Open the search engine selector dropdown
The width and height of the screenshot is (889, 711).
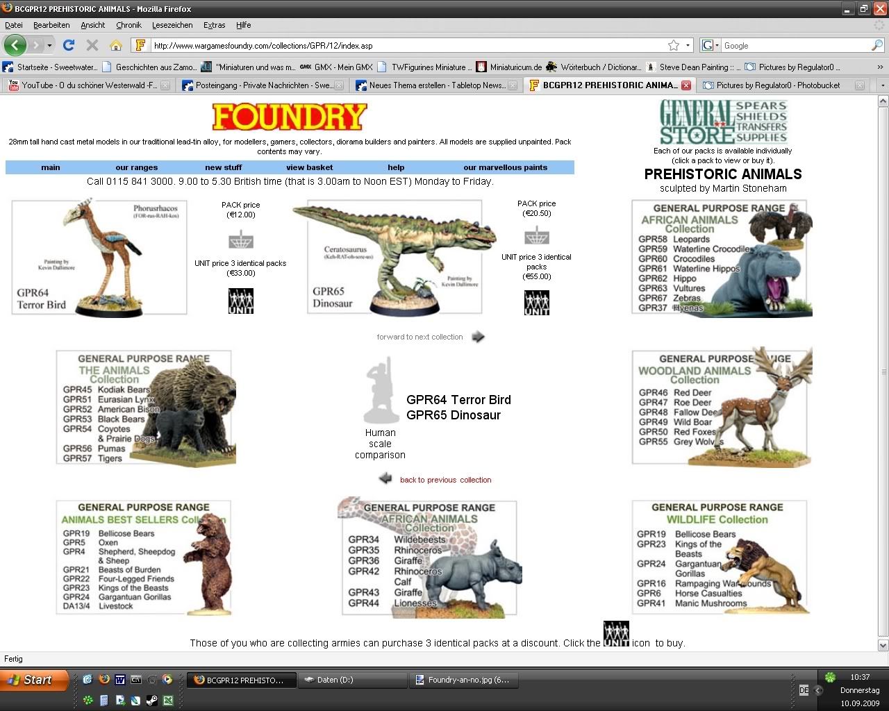(711, 45)
